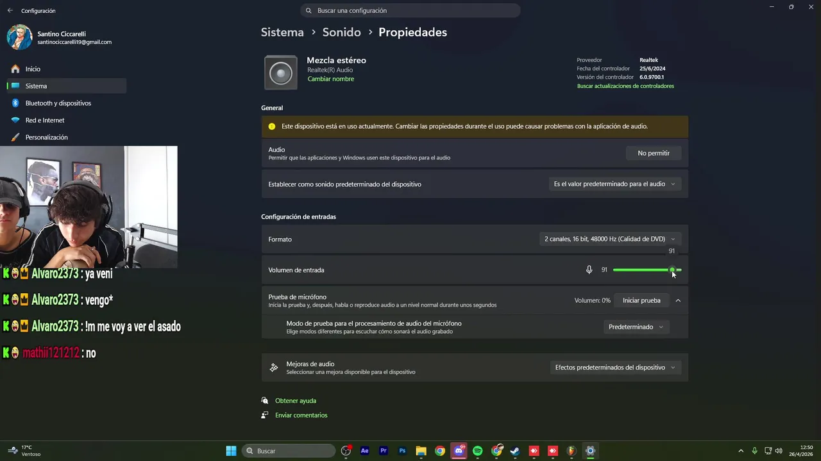Viewport: 821px width, 461px height.
Task: Open Red e Internet section
Action: [66, 120]
